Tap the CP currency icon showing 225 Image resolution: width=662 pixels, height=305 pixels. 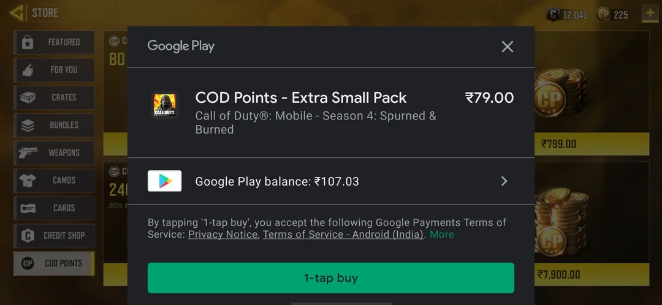(604, 14)
